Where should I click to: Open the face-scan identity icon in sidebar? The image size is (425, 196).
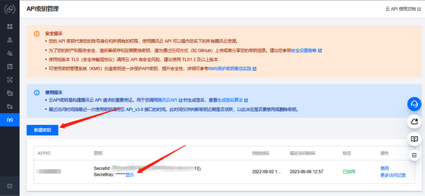10,79
